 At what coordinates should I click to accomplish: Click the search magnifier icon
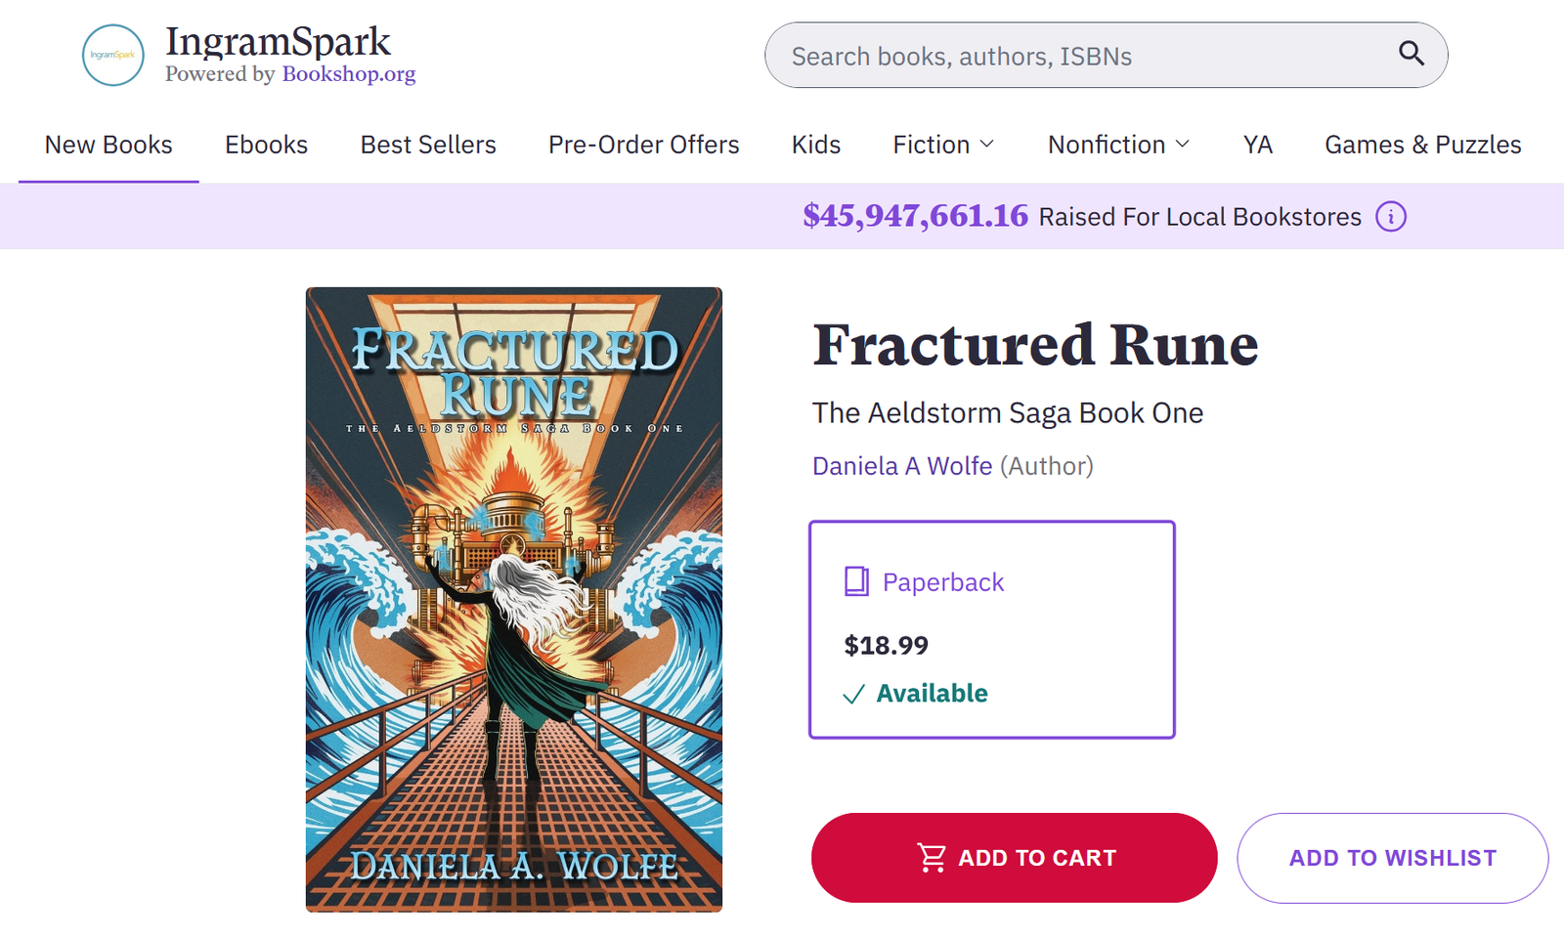(1411, 54)
